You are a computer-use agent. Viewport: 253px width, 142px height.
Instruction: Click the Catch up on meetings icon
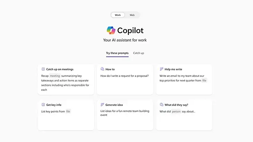coord(43,69)
